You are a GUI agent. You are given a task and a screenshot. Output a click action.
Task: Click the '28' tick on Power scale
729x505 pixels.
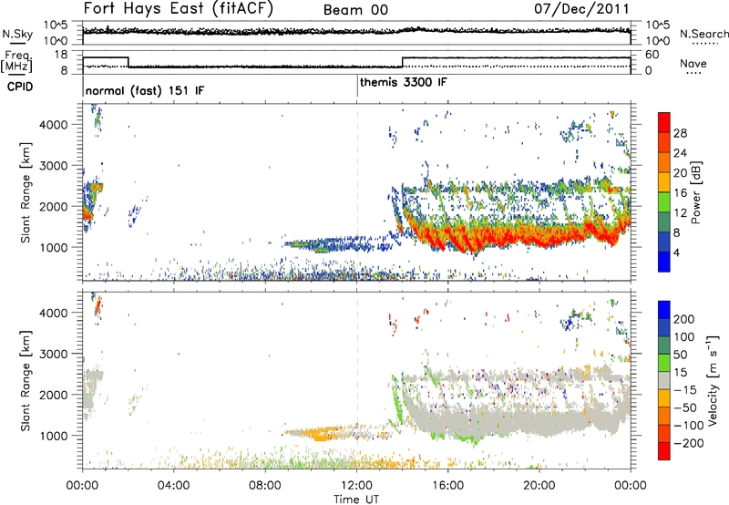point(680,133)
